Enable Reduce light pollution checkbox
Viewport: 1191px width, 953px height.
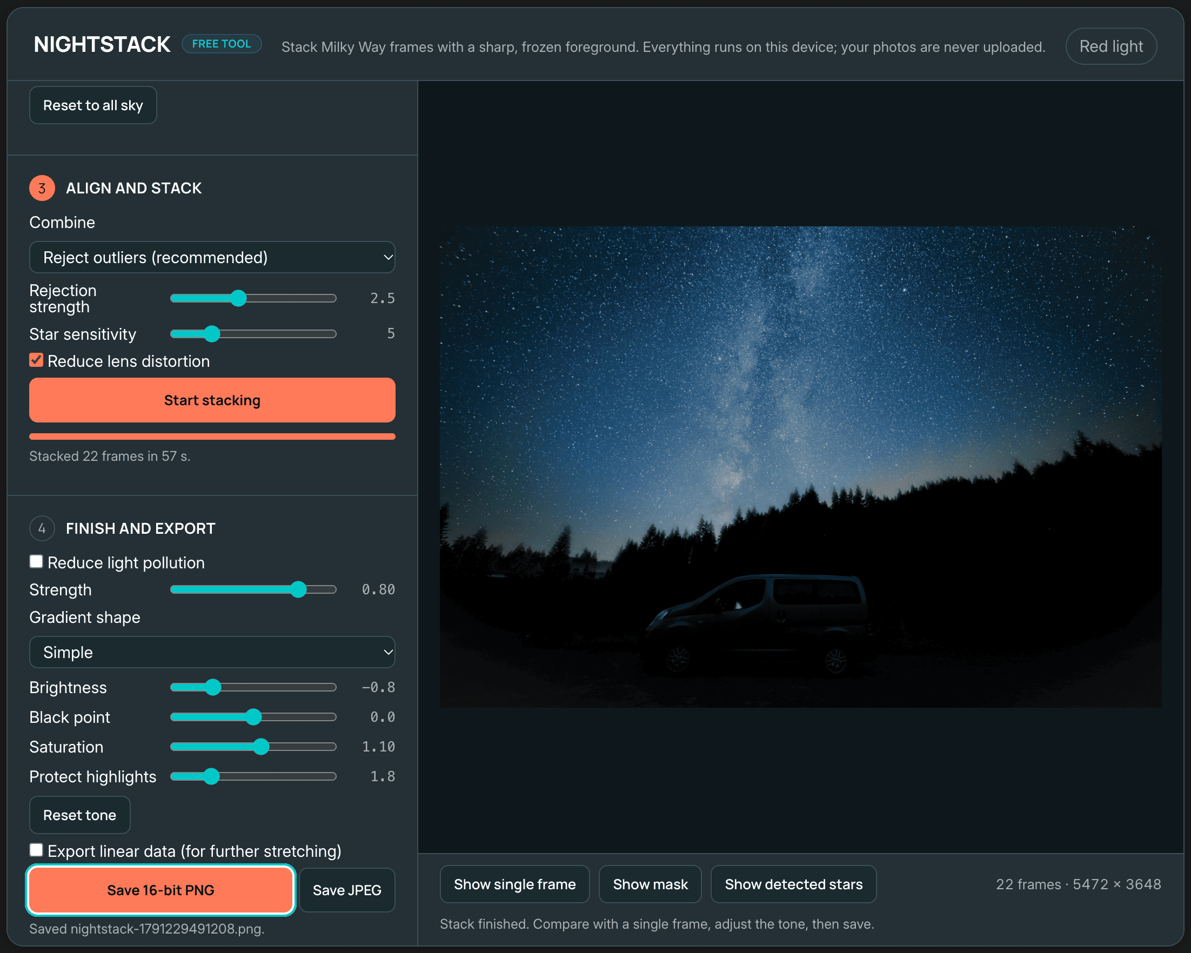(36, 561)
